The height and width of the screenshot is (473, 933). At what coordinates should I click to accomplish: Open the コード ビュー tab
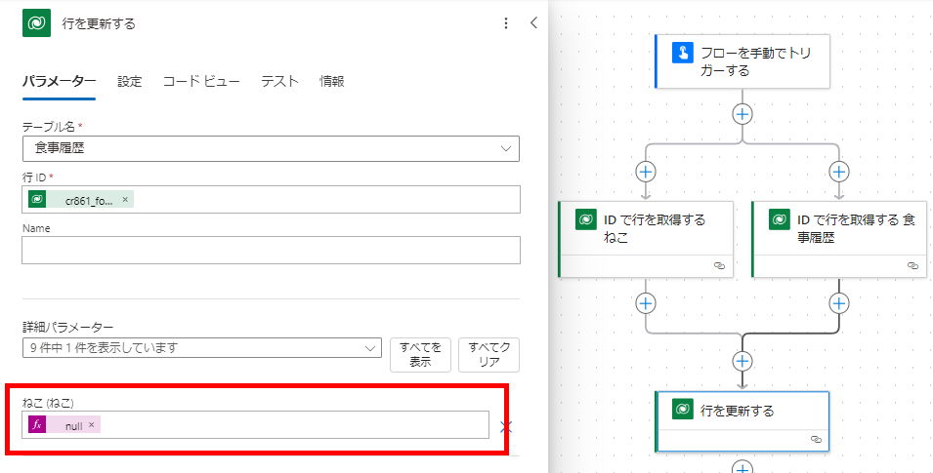click(x=201, y=81)
